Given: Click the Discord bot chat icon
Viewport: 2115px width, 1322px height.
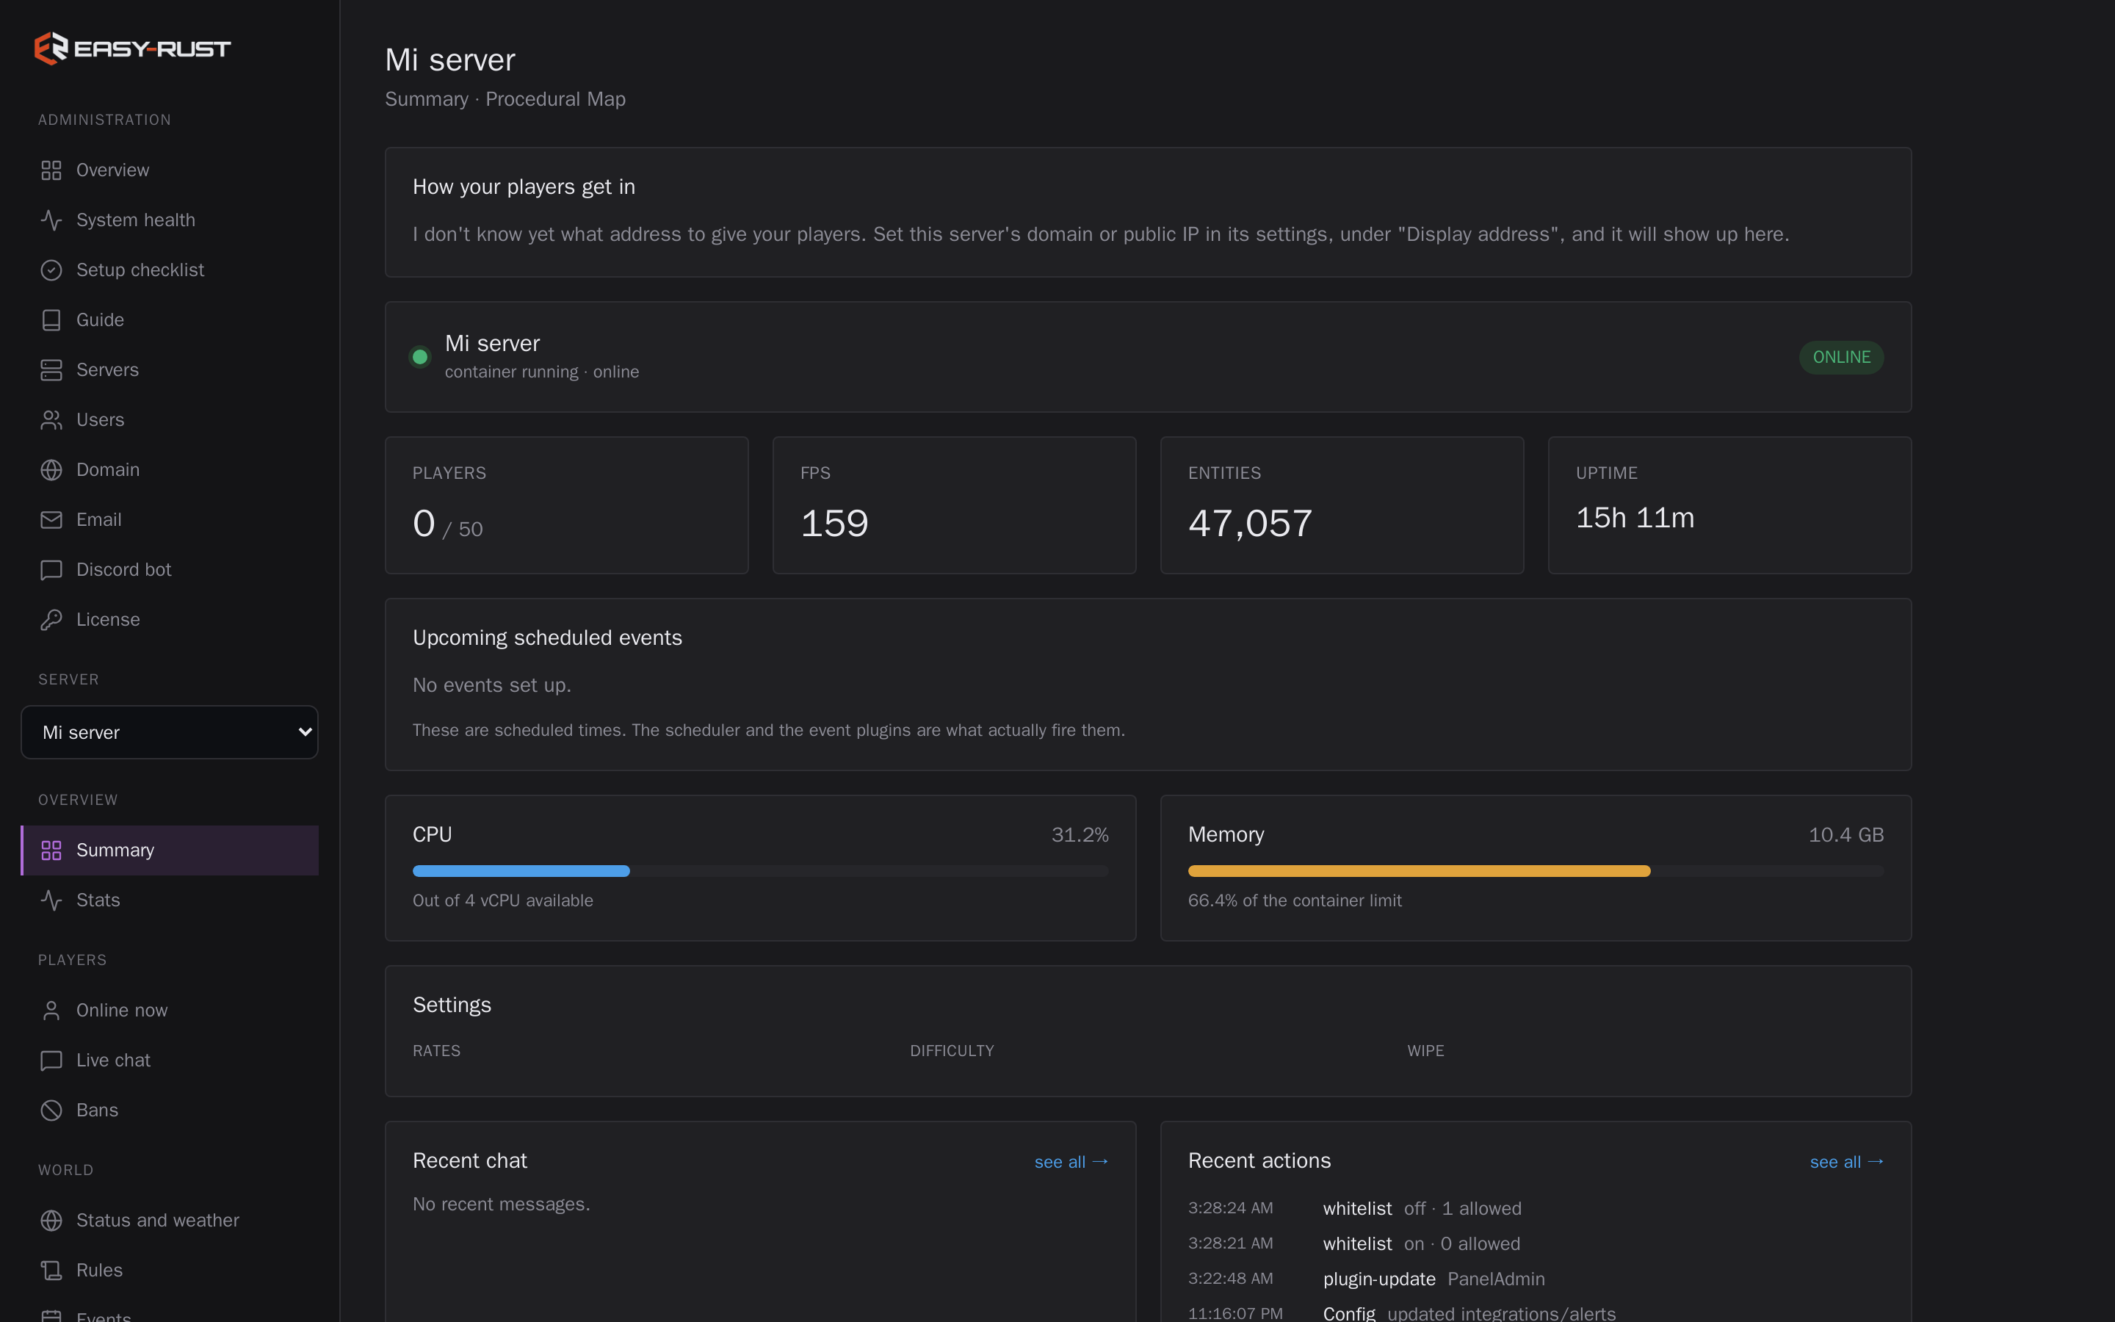Looking at the screenshot, I should coord(51,569).
